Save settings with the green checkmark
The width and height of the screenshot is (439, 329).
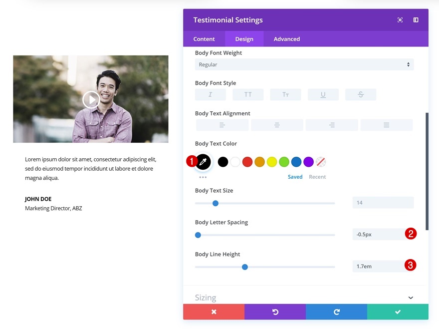tap(397, 312)
